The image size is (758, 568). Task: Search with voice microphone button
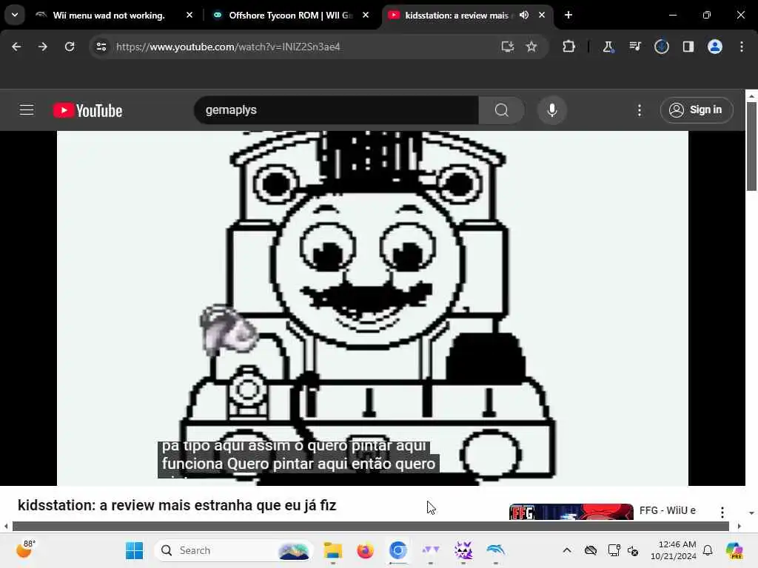click(x=552, y=110)
